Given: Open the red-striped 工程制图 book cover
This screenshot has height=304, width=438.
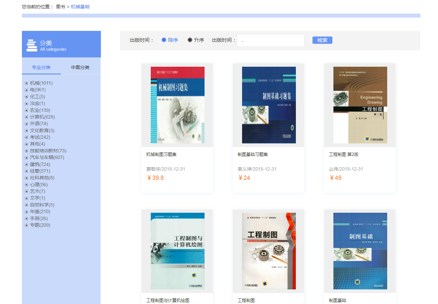Looking at the screenshot, I should click(269, 251).
